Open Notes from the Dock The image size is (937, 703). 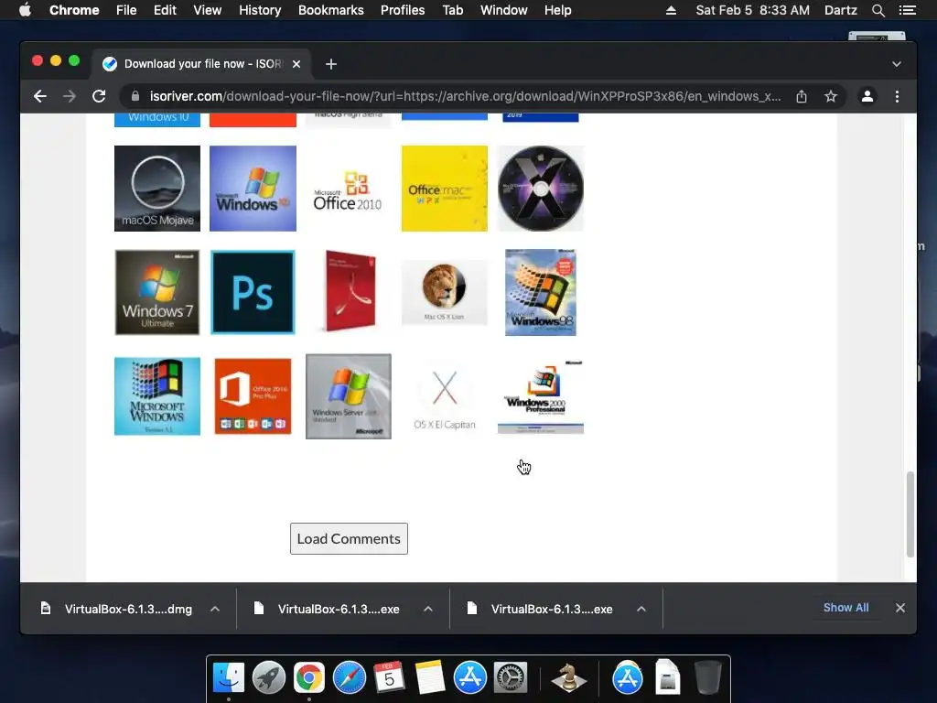click(x=430, y=677)
